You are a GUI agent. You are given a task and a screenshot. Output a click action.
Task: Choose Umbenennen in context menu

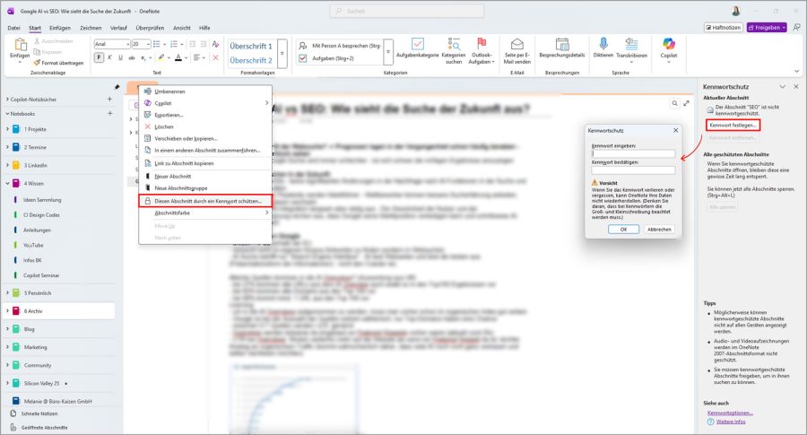[205, 91]
